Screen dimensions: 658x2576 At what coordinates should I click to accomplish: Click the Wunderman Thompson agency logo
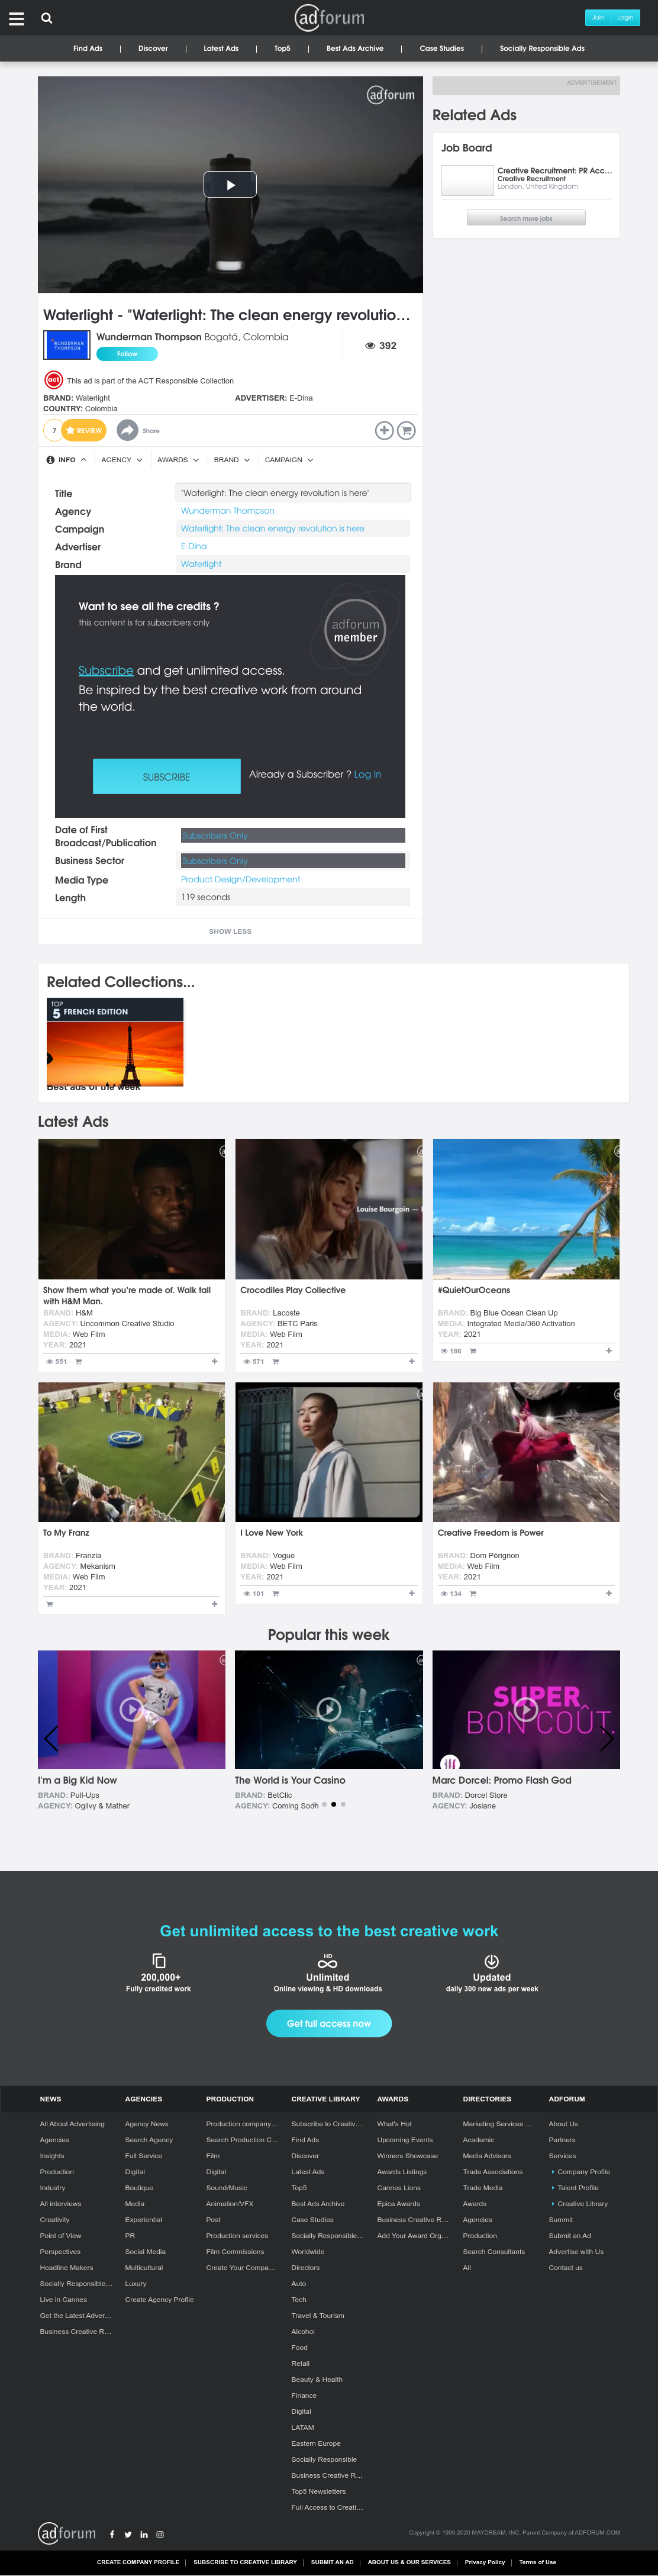(x=67, y=345)
